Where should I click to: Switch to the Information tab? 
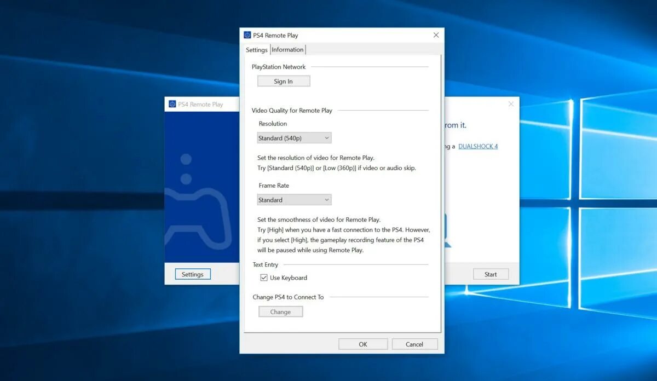tap(287, 49)
